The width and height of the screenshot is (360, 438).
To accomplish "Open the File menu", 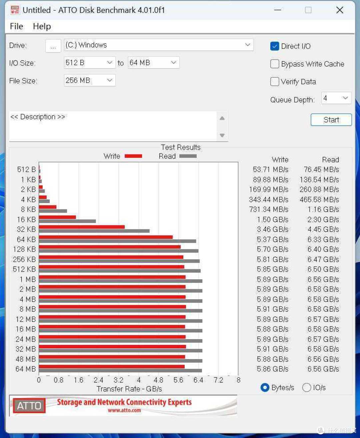I will click(17, 26).
